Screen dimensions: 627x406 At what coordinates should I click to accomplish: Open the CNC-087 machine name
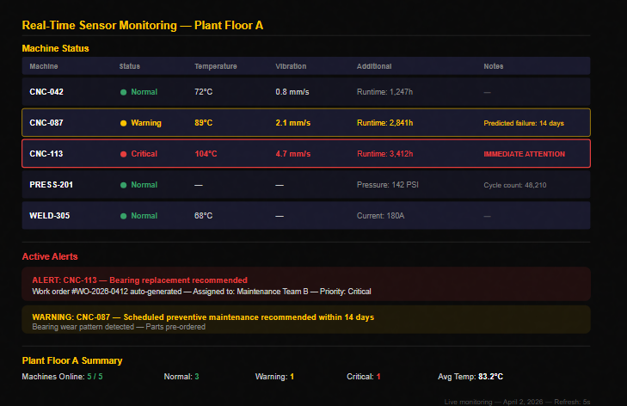[x=46, y=123]
